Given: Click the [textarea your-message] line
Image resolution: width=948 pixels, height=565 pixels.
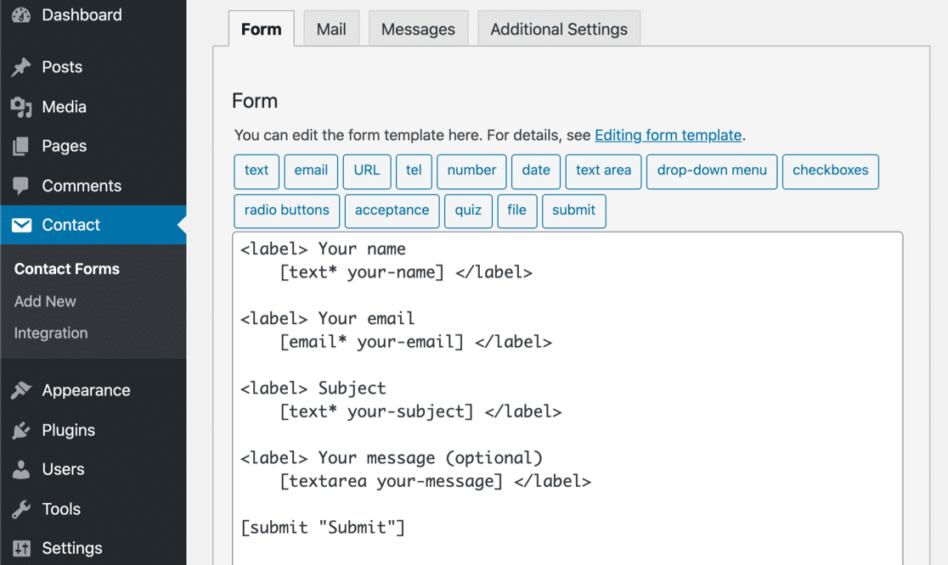Looking at the screenshot, I should pyautogui.click(x=435, y=481).
